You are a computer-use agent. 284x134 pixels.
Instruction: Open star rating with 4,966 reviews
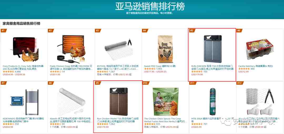[8, 72]
